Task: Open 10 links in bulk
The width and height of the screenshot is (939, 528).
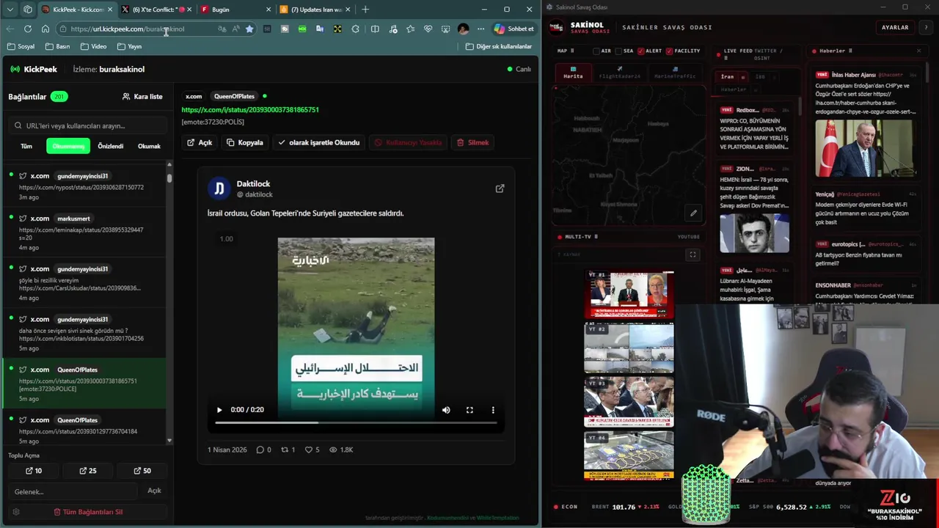Action: click(x=34, y=471)
